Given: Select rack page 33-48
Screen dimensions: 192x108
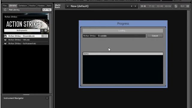Looking at the screenshot, I should (x=160, y=6).
